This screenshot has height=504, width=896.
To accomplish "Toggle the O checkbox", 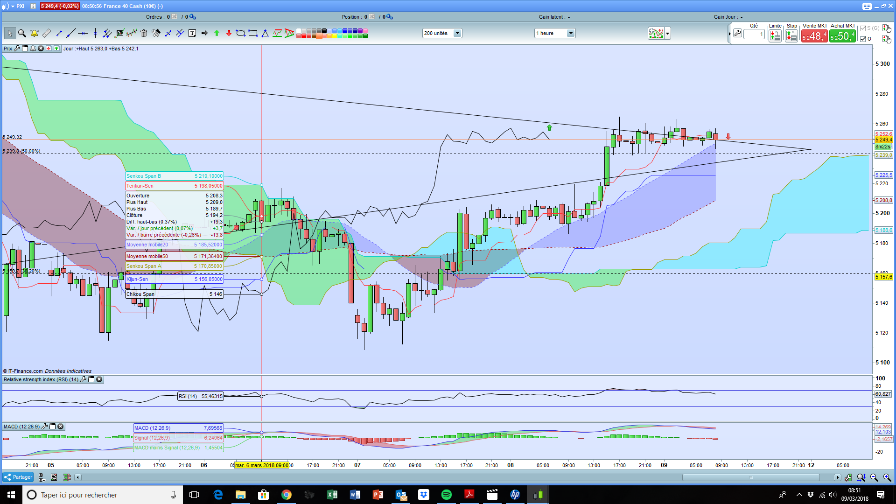I will [x=863, y=39].
